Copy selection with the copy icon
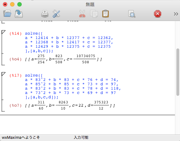Image resolution: width=180 pixels, height=141 pixels. (x=94, y=14)
